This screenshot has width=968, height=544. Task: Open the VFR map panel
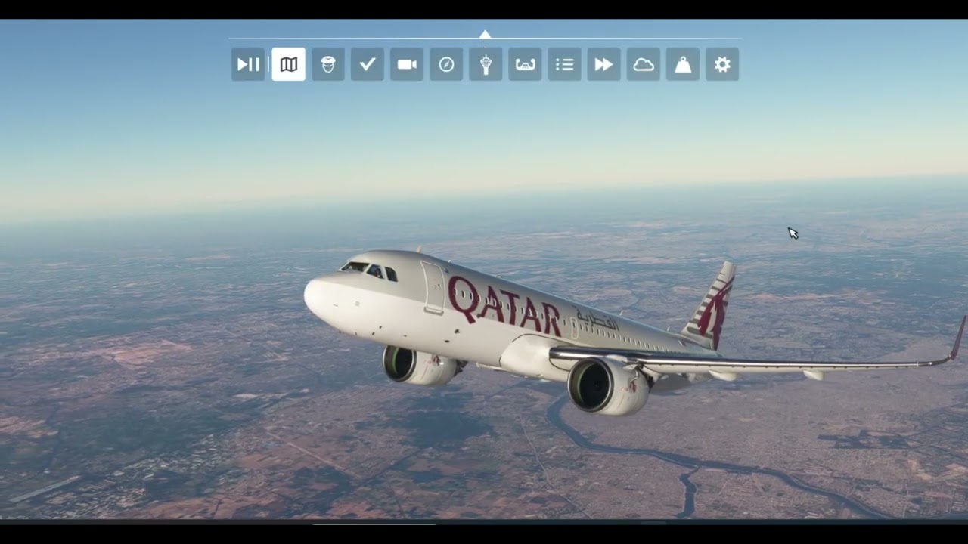click(288, 64)
